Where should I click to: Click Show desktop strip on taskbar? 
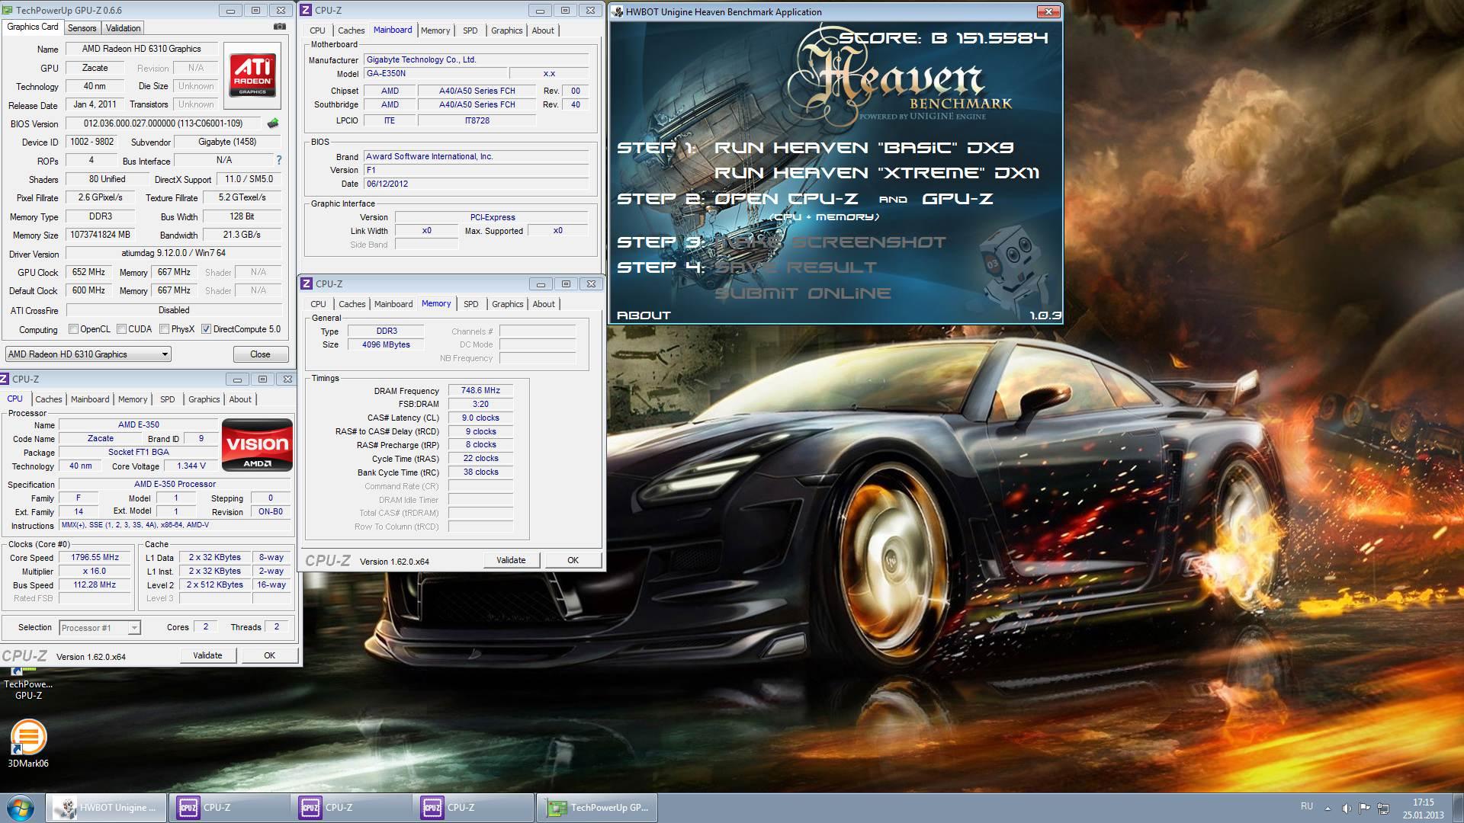point(1458,808)
